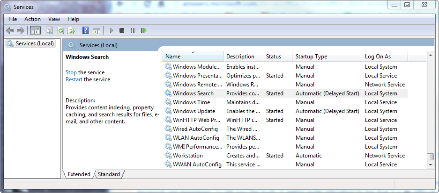Open the File menu
This screenshot has height=193, width=439.
click(x=13, y=19)
